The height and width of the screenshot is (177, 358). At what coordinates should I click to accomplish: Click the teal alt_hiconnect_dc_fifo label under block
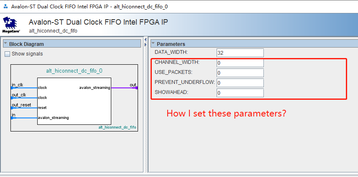[x=118, y=127]
